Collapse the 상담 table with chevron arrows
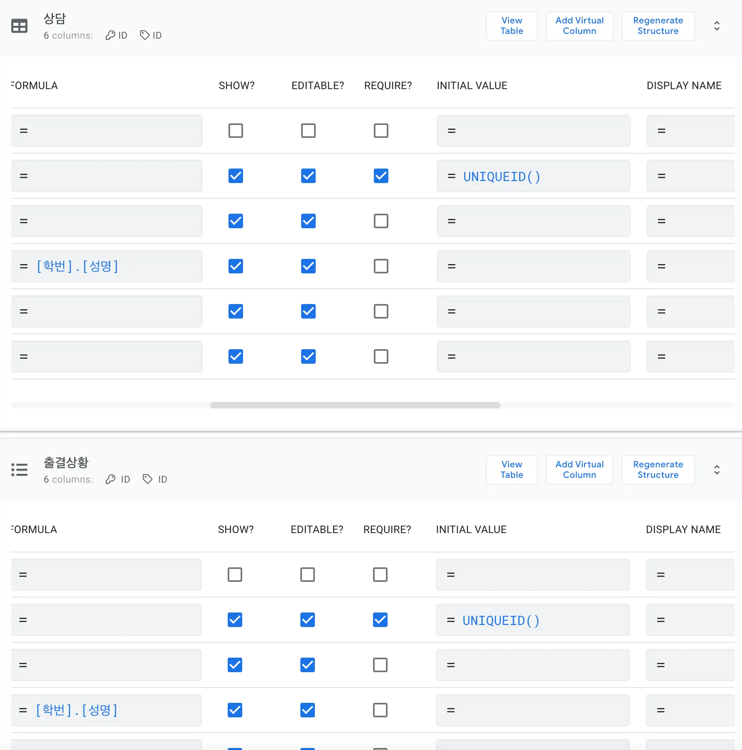742x750 pixels. tap(717, 26)
